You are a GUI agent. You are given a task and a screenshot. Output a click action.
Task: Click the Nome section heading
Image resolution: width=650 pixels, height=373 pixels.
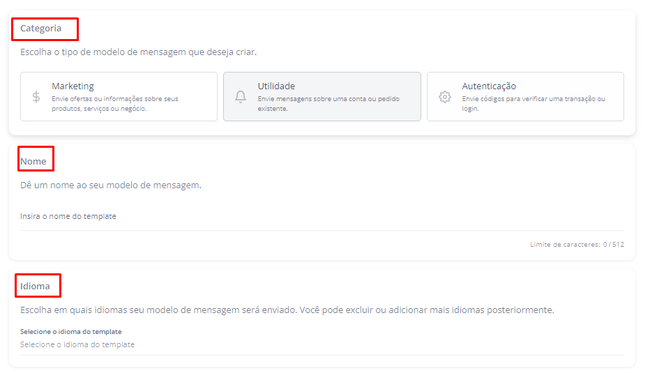click(33, 161)
